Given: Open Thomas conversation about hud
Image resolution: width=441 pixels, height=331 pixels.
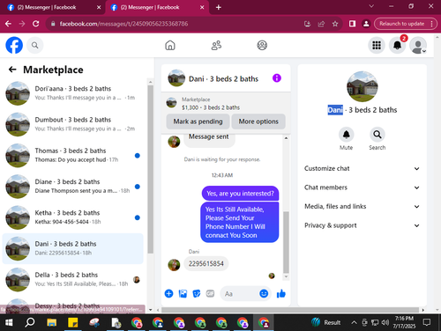Looking at the screenshot, I should [x=73, y=155].
